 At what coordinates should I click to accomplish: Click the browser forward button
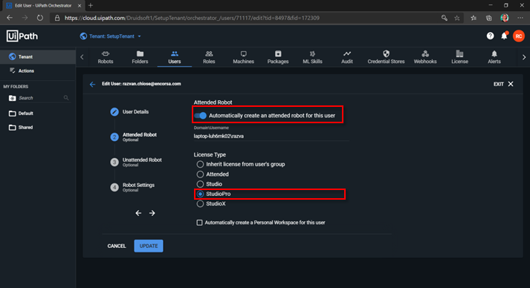pos(25,18)
